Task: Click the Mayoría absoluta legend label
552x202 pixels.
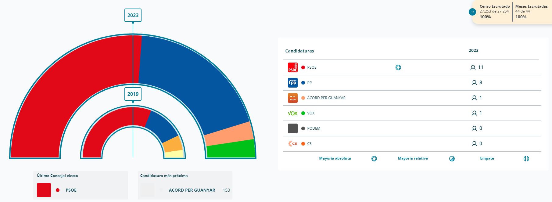Action: (335, 158)
